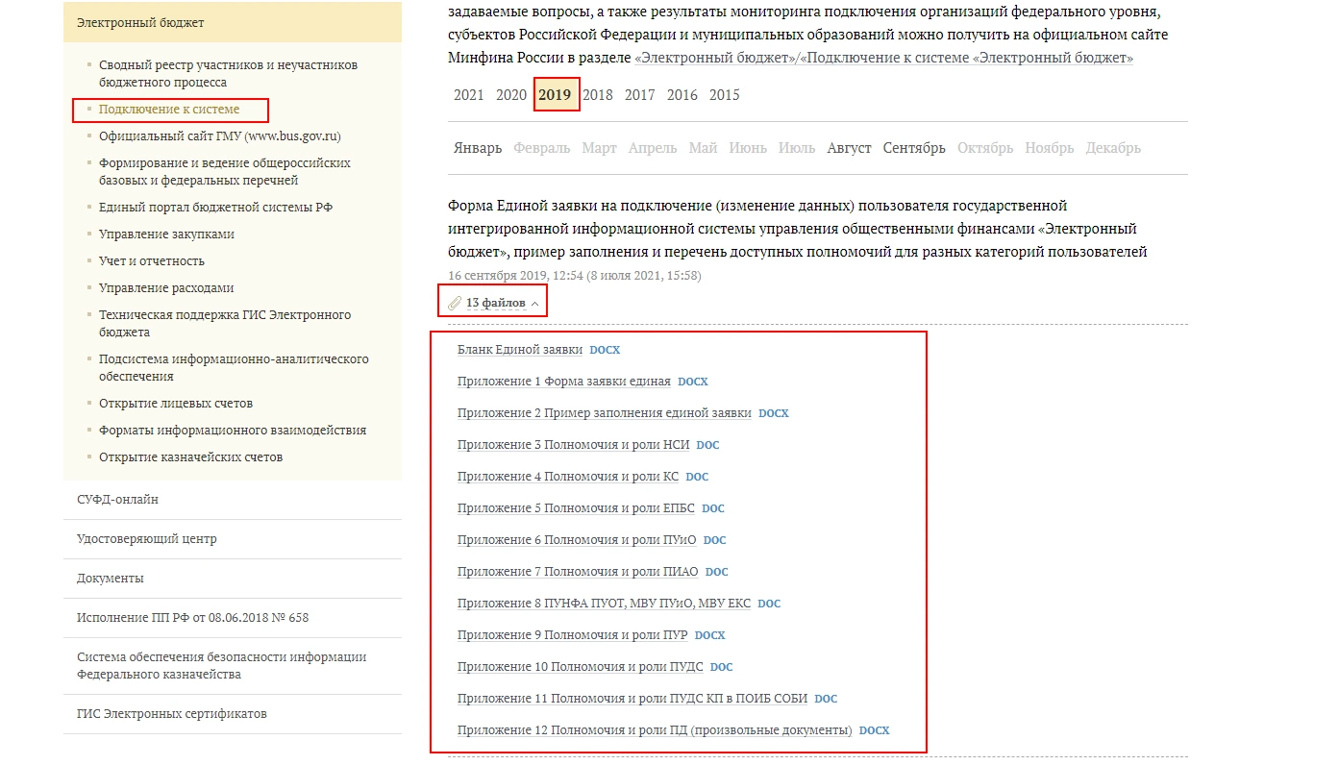The width and height of the screenshot is (1339, 765).
Task: Click the Форма Единой заявки article heading
Action: click(x=798, y=229)
